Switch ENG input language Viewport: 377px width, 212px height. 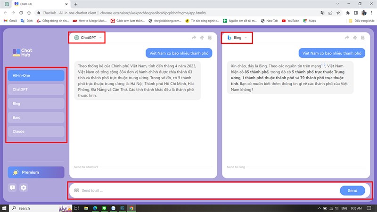[x=344, y=208]
